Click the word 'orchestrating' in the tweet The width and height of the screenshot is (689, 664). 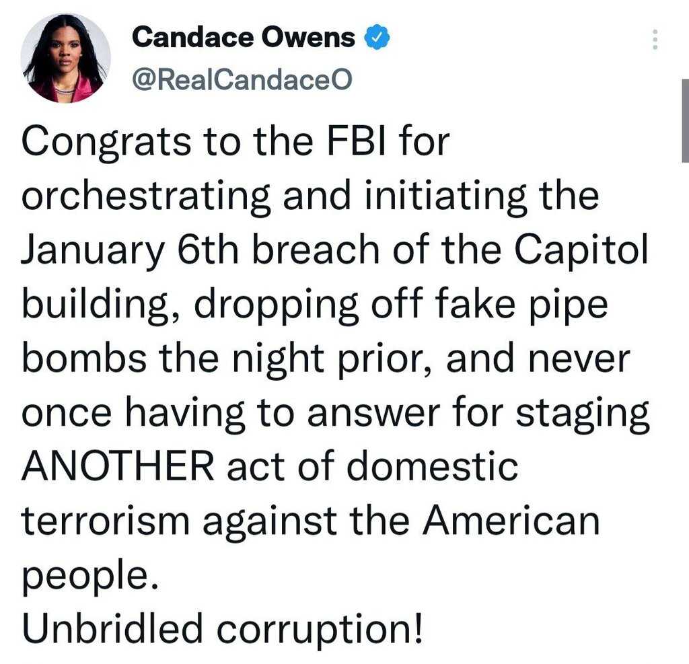pos(145,196)
